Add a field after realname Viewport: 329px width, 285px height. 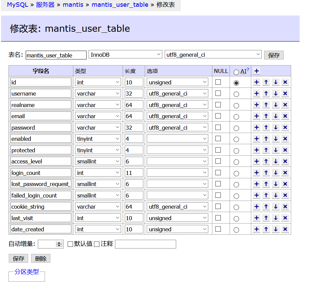tap(256, 105)
